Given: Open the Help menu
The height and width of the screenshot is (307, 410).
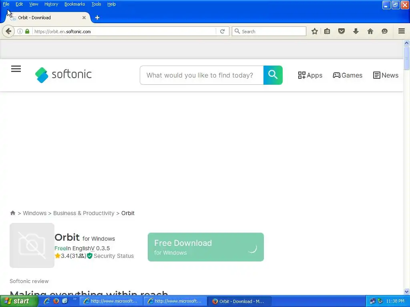Looking at the screenshot, I should coord(112,4).
